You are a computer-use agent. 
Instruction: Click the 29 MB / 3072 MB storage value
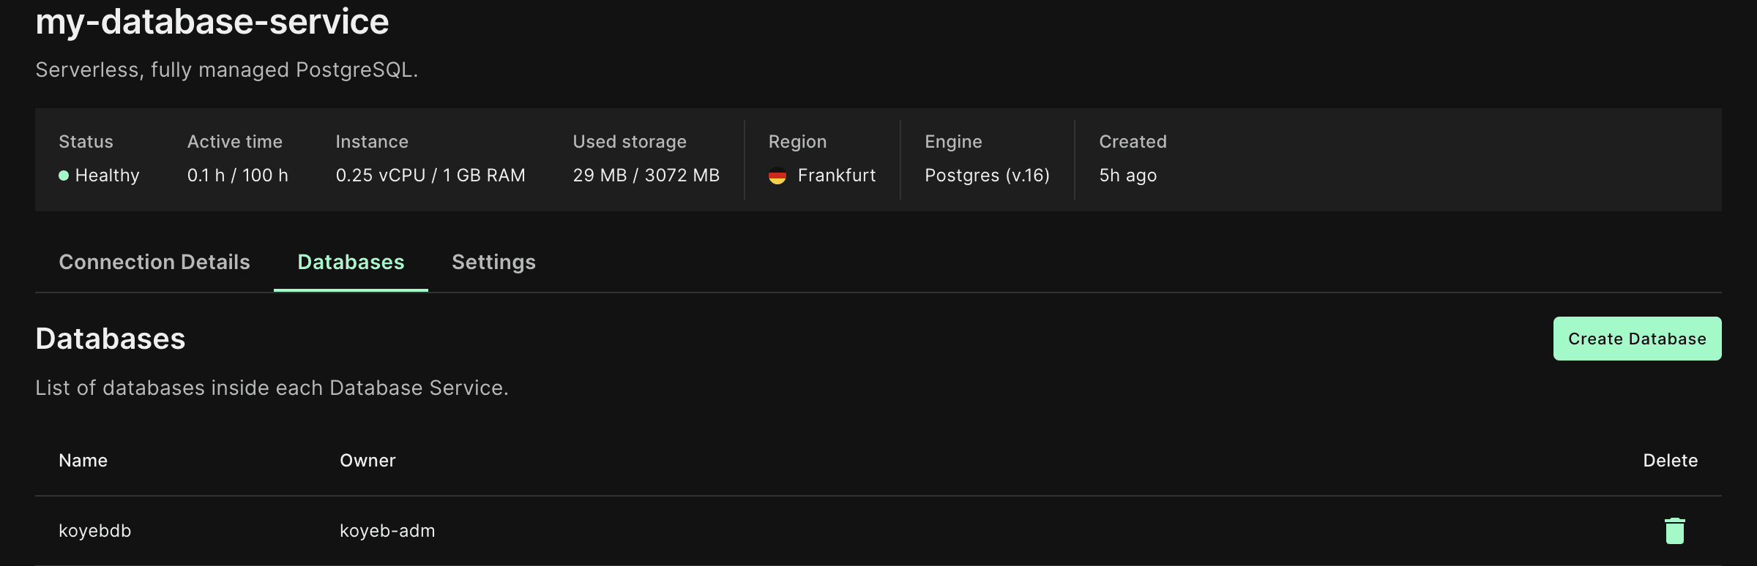(x=646, y=176)
